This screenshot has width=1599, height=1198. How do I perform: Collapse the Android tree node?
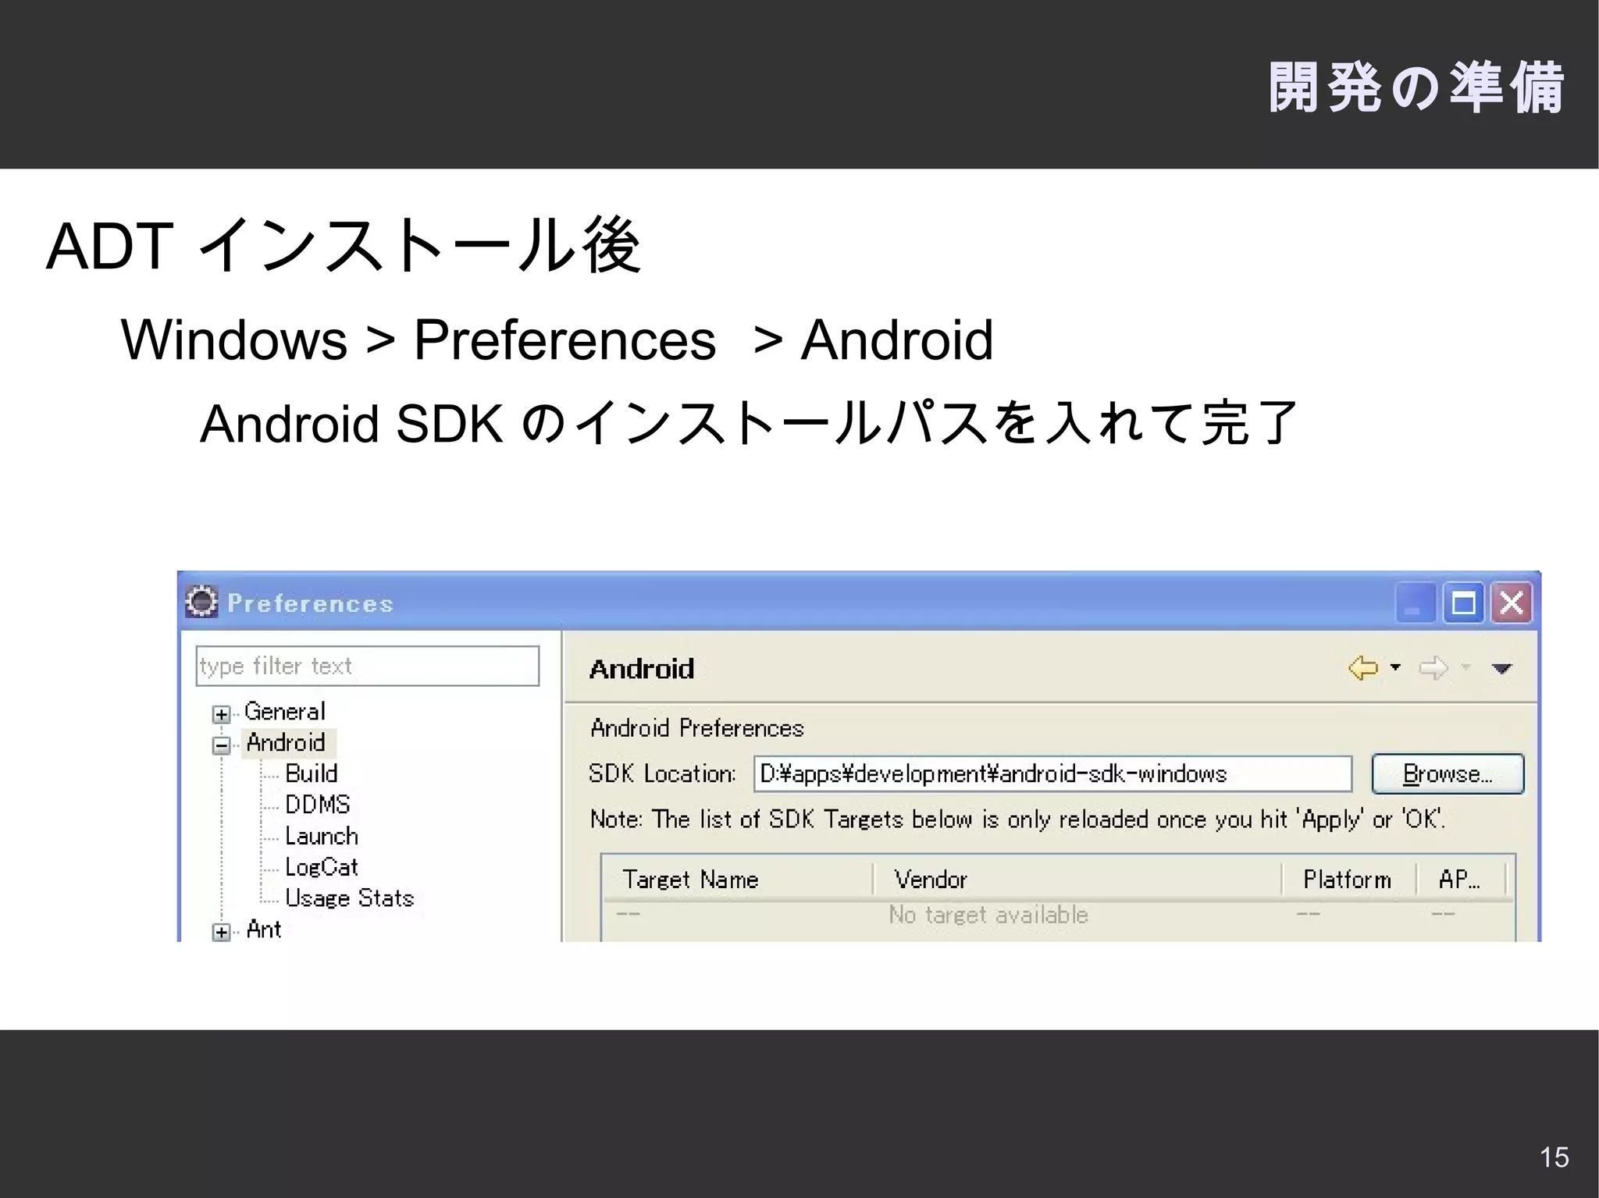click(x=221, y=745)
